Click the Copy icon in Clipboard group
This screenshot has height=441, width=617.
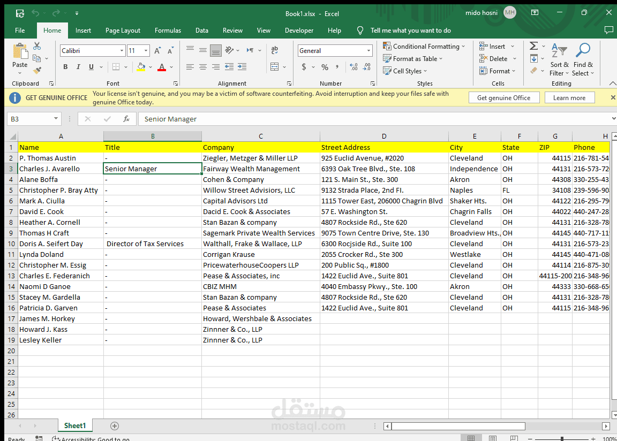click(36, 58)
